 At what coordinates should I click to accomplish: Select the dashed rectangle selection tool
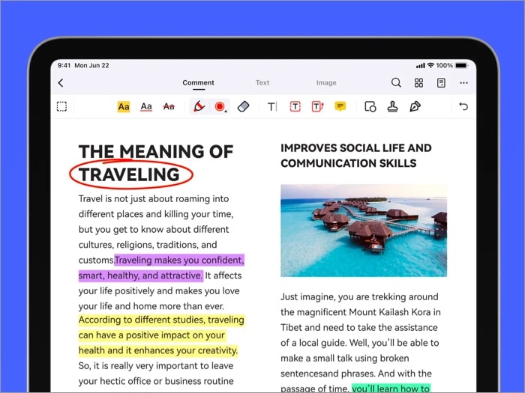point(61,107)
